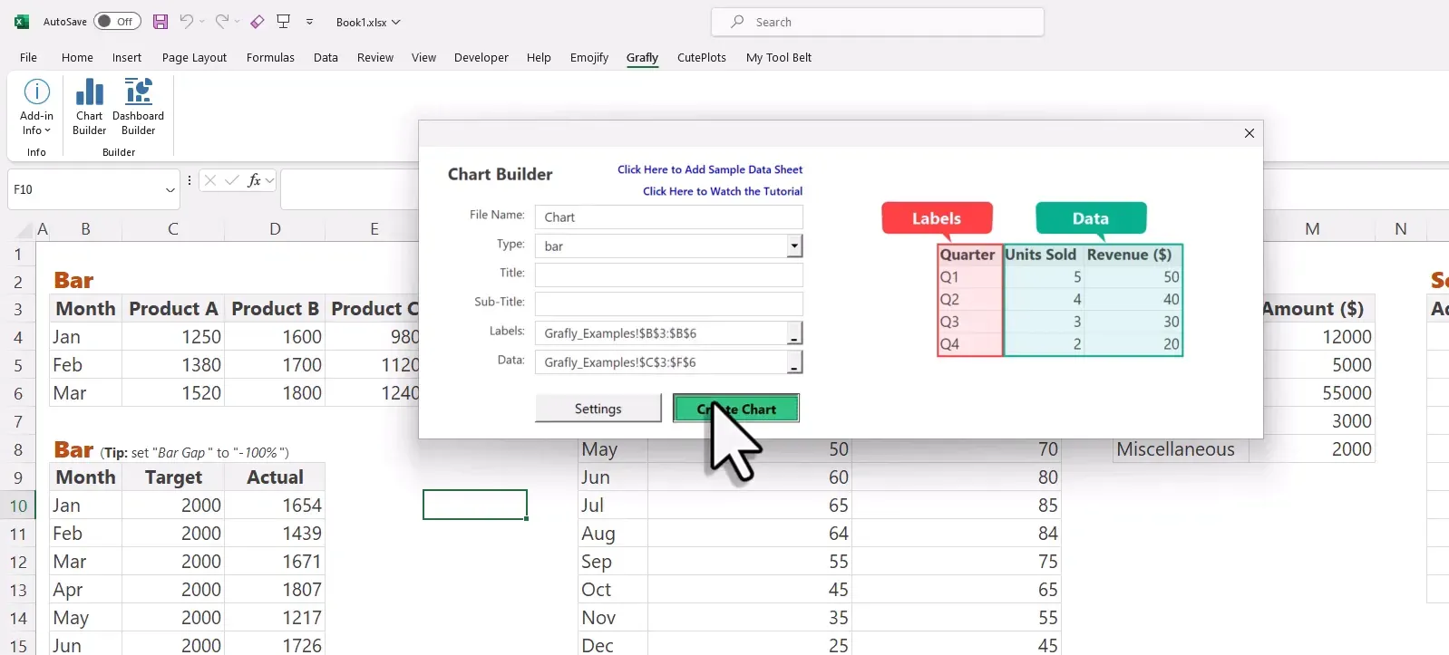Open the File menu tab
This screenshot has width=1449, height=655.
(29, 57)
